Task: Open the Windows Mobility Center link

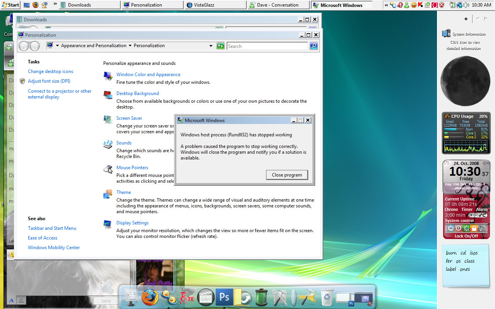Action: point(54,248)
